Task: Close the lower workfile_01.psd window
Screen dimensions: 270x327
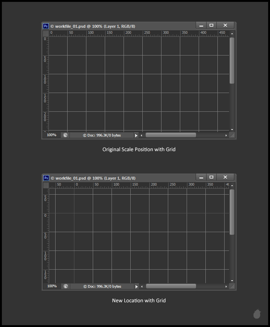Action: click(x=225, y=177)
